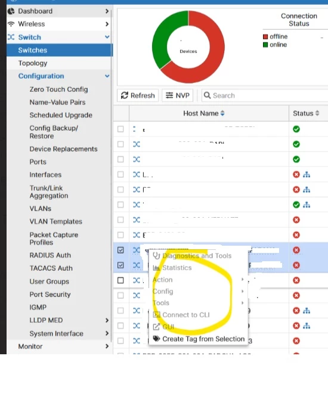
Task: Click the red offline icon on the upper selected row
Action: pyautogui.click(x=296, y=250)
